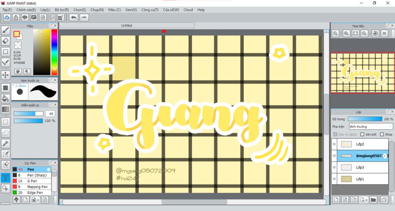Select the Bucket fill tool
The width and height of the screenshot is (395, 211).
point(5,99)
